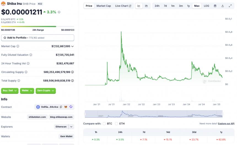The width and height of the screenshot is (237, 145).
Task: Open the calendar date range picker
Action: 215,6
